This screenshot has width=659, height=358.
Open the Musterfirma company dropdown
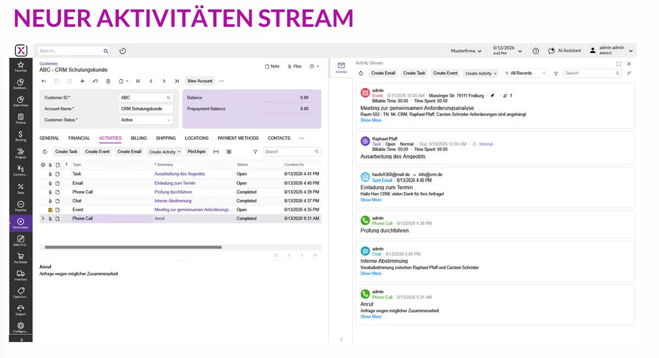[466, 51]
